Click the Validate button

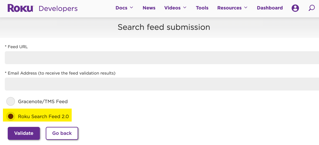pos(24,133)
